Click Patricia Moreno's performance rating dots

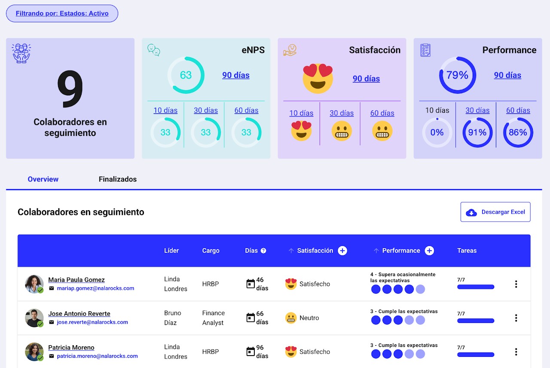click(x=398, y=354)
